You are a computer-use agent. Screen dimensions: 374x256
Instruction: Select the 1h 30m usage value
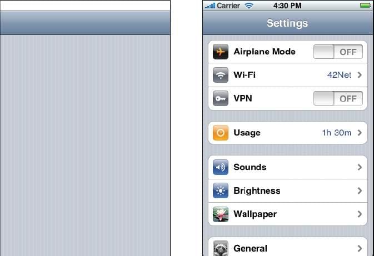click(x=337, y=133)
